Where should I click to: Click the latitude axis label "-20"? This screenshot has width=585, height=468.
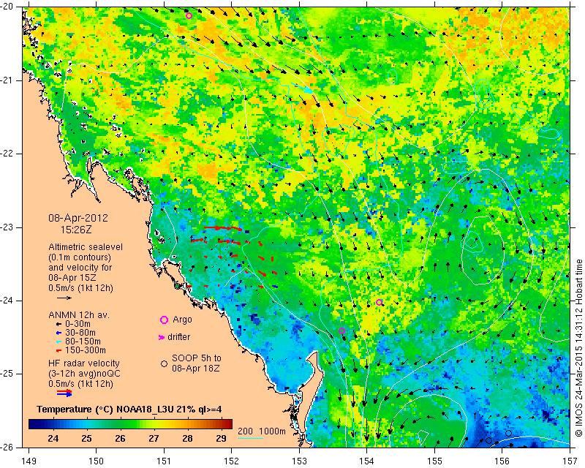(7, 7)
